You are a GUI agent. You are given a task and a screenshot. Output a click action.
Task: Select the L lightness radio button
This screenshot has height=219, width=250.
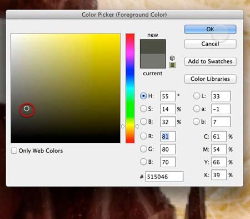coord(197,96)
